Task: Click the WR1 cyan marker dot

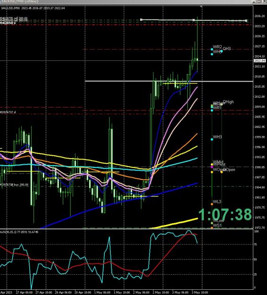Action: 212,110
